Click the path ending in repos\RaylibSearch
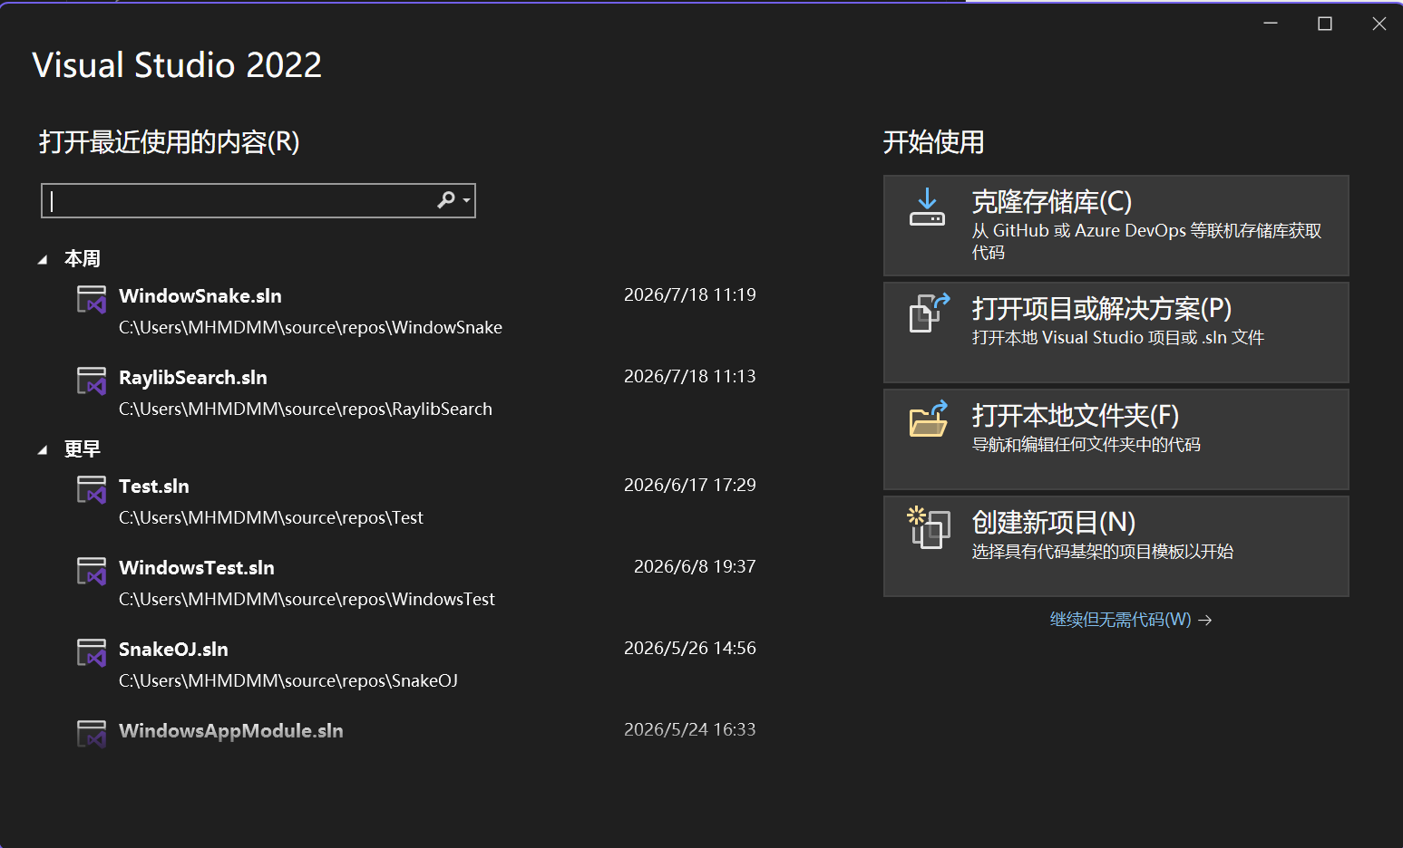The image size is (1403, 848). (x=306, y=409)
